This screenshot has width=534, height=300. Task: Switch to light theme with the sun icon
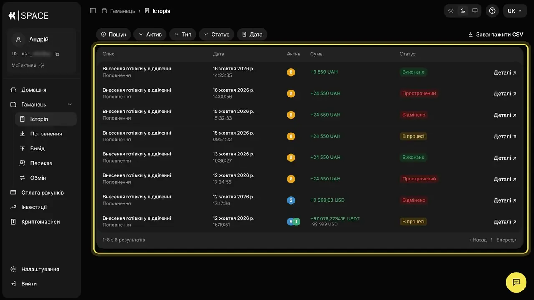pyautogui.click(x=451, y=11)
